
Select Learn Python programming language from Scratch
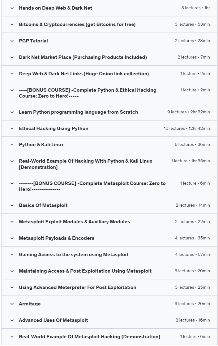[79, 112]
